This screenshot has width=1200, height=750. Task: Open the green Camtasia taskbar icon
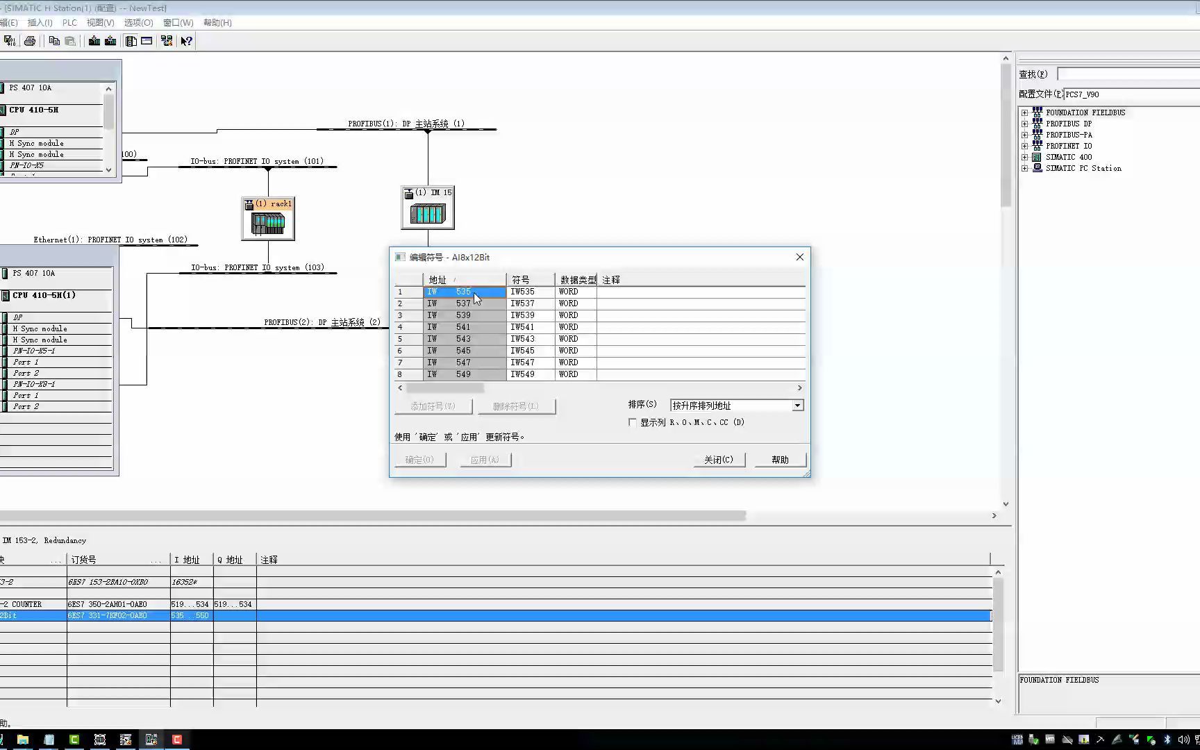(74, 740)
